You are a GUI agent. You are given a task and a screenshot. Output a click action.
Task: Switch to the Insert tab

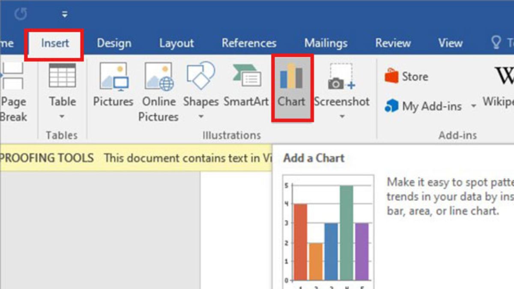(x=55, y=43)
